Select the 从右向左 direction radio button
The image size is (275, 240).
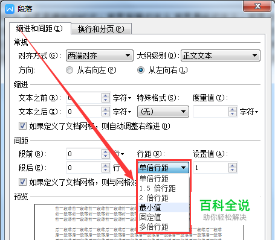(70, 70)
